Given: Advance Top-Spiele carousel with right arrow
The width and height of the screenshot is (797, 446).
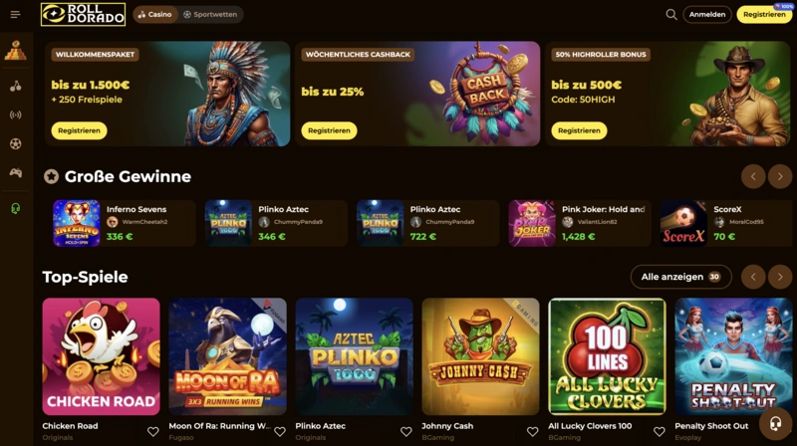Looking at the screenshot, I should pos(780,277).
